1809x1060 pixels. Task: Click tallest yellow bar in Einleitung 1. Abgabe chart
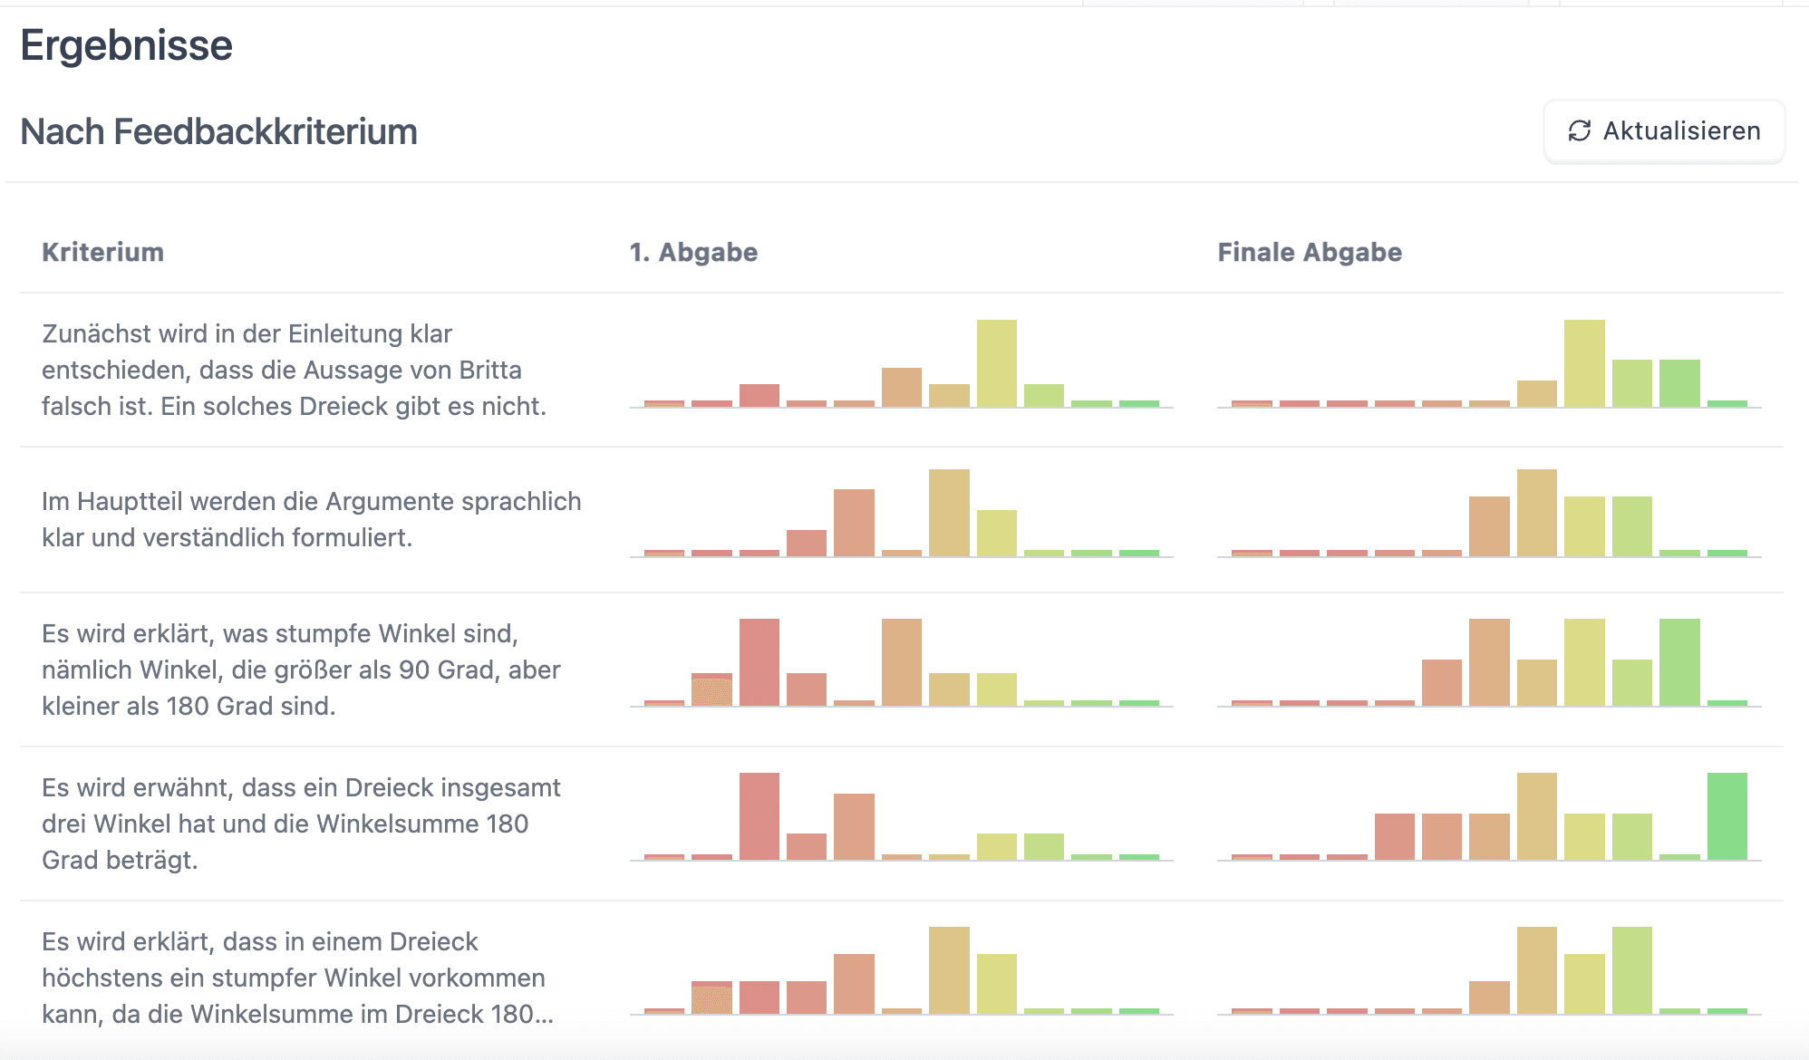pos(996,364)
